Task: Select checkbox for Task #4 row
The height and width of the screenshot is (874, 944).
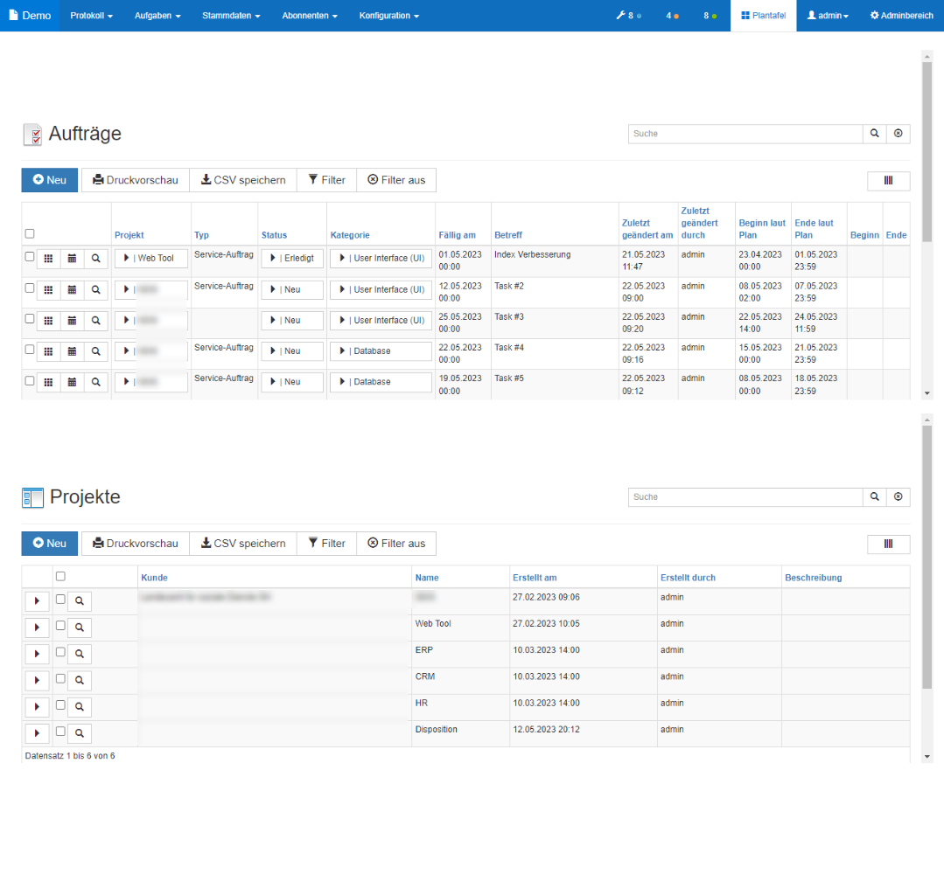Action: 30,350
